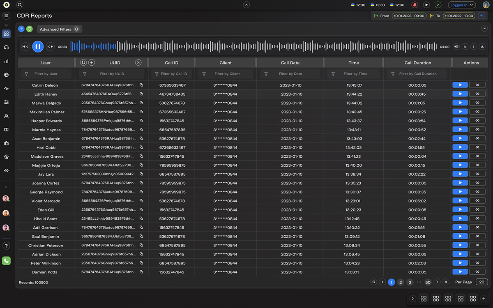Image resolution: width=493 pixels, height=308 pixels.
Task: Open the red notification bell
Action: click(x=415, y=5)
